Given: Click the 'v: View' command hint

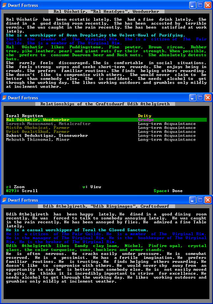Looking at the screenshot, I should pyautogui.click(x=92, y=187).
